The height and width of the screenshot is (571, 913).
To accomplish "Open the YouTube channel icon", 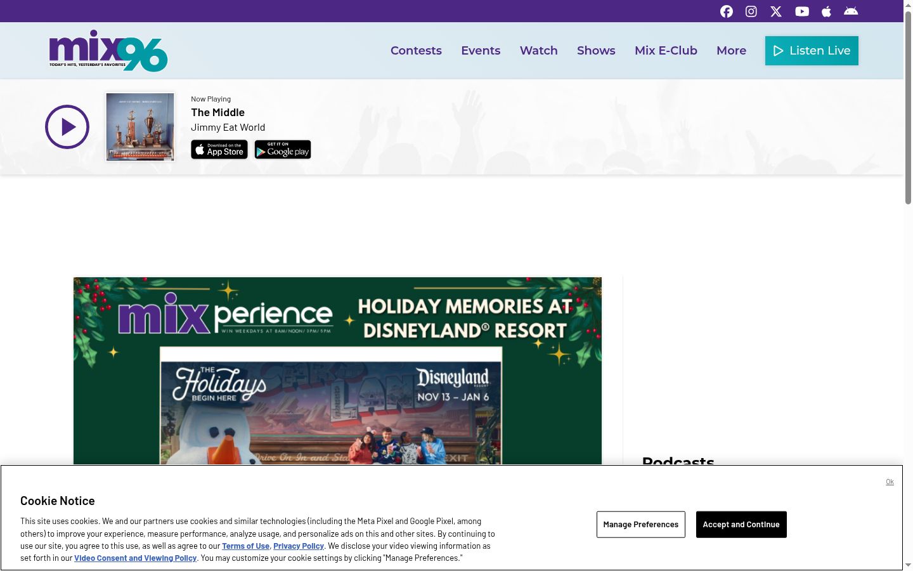I will tap(802, 11).
